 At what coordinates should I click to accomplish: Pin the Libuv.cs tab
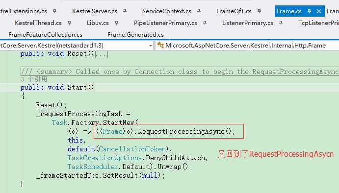click(x=117, y=23)
